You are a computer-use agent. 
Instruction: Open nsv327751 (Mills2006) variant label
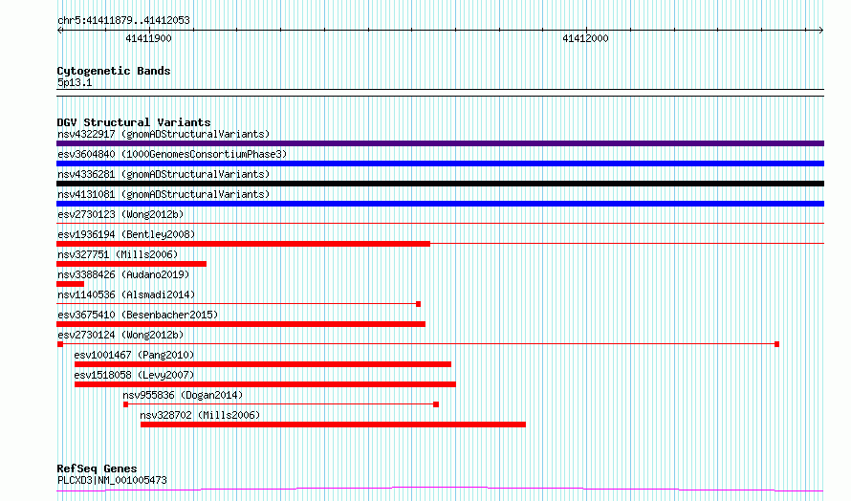118,254
